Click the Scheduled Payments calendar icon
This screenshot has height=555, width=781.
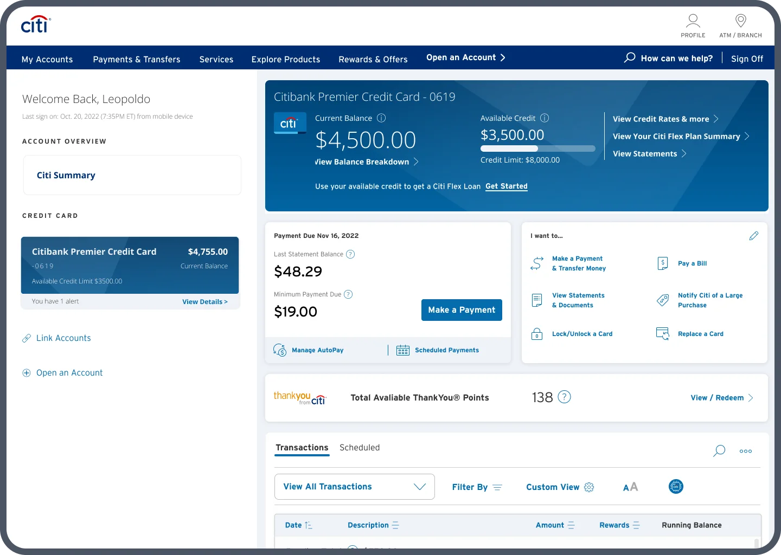point(403,350)
